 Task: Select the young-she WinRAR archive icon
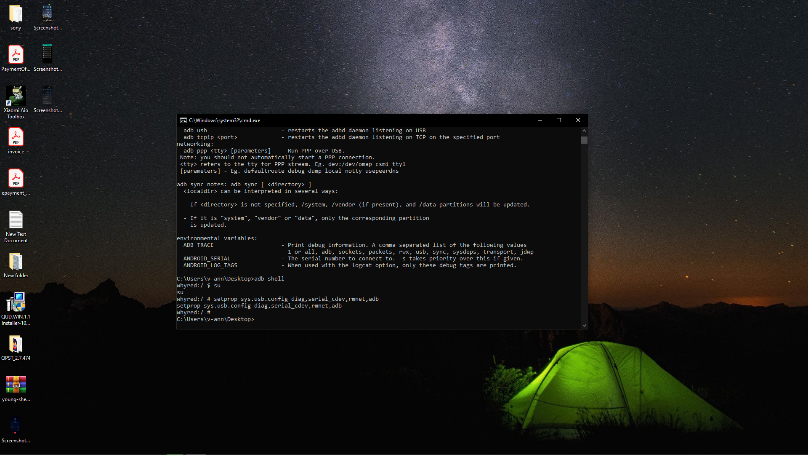[16, 385]
